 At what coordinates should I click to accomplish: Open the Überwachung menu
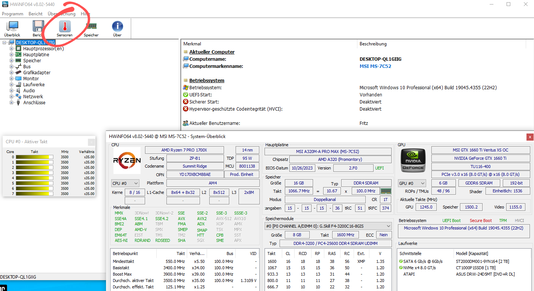[62, 14]
